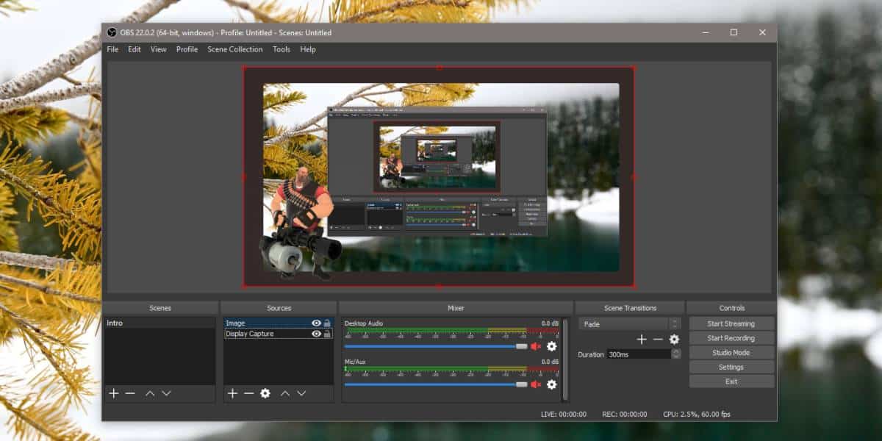Open transition properties gear icon
This screenshot has width=882, height=441.
(674, 340)
